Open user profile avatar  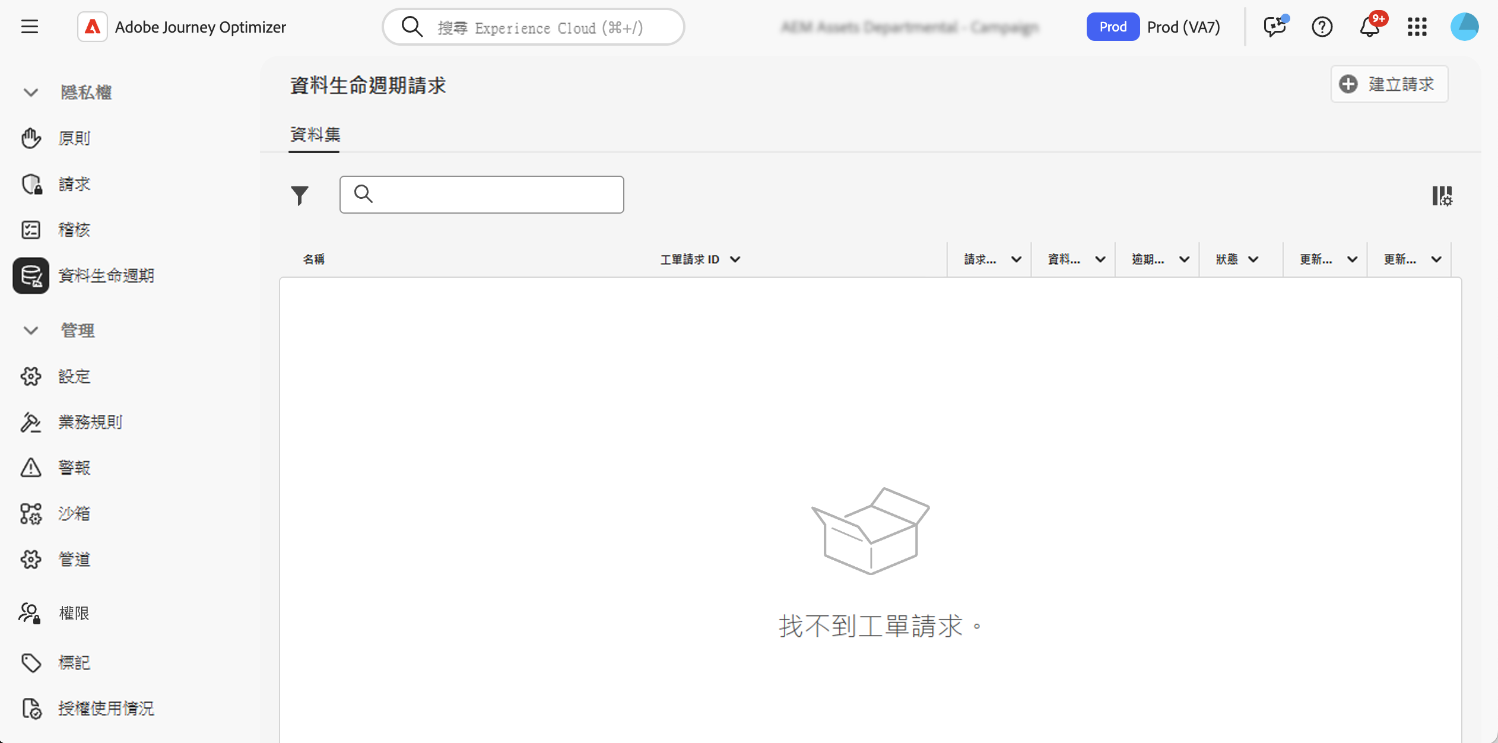1464,27
